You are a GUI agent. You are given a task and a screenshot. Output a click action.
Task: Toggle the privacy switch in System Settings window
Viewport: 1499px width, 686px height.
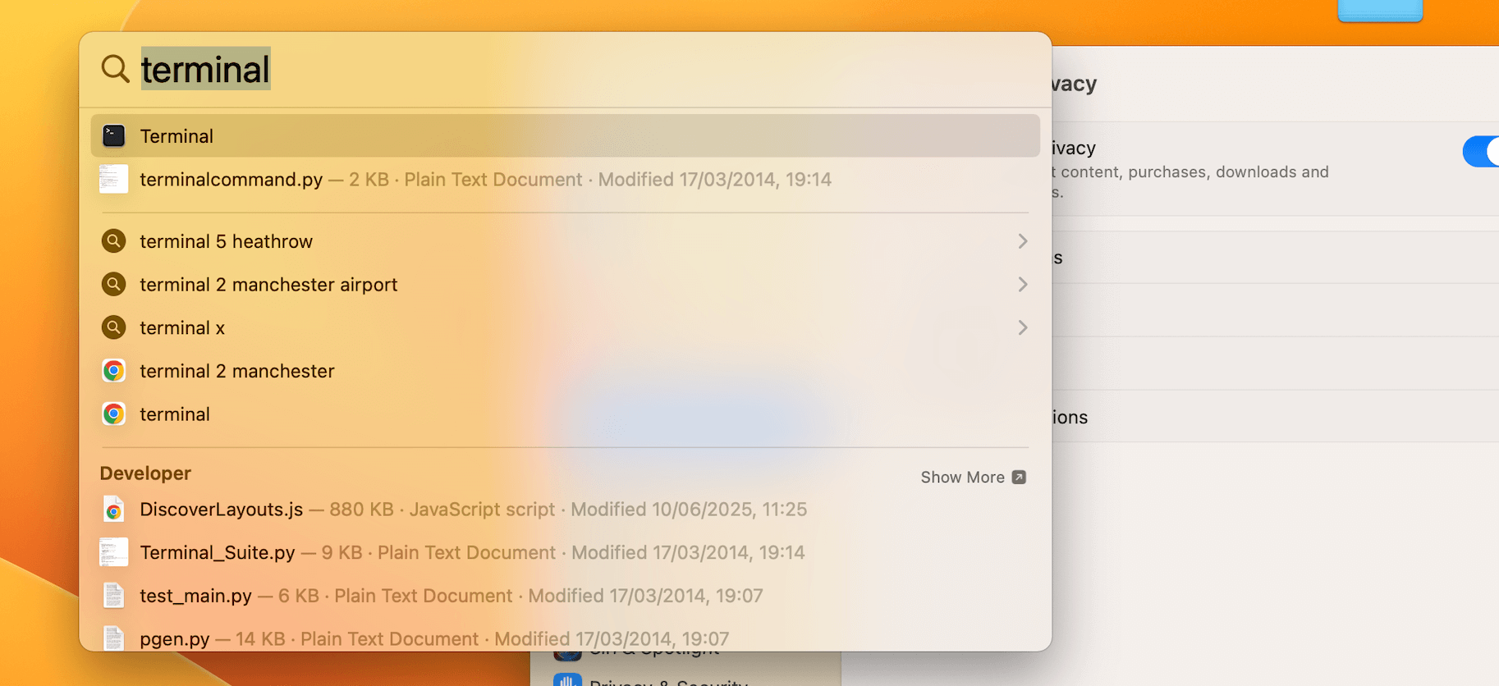coord(1481,151)
